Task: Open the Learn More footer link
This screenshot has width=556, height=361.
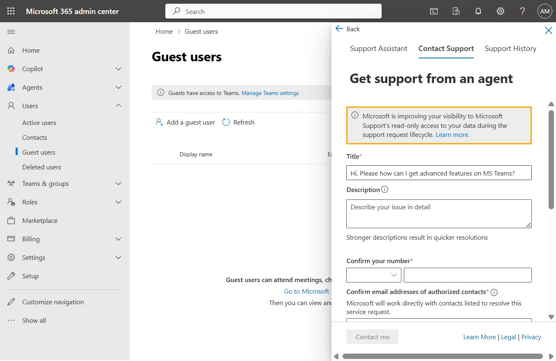Action: 480,337
